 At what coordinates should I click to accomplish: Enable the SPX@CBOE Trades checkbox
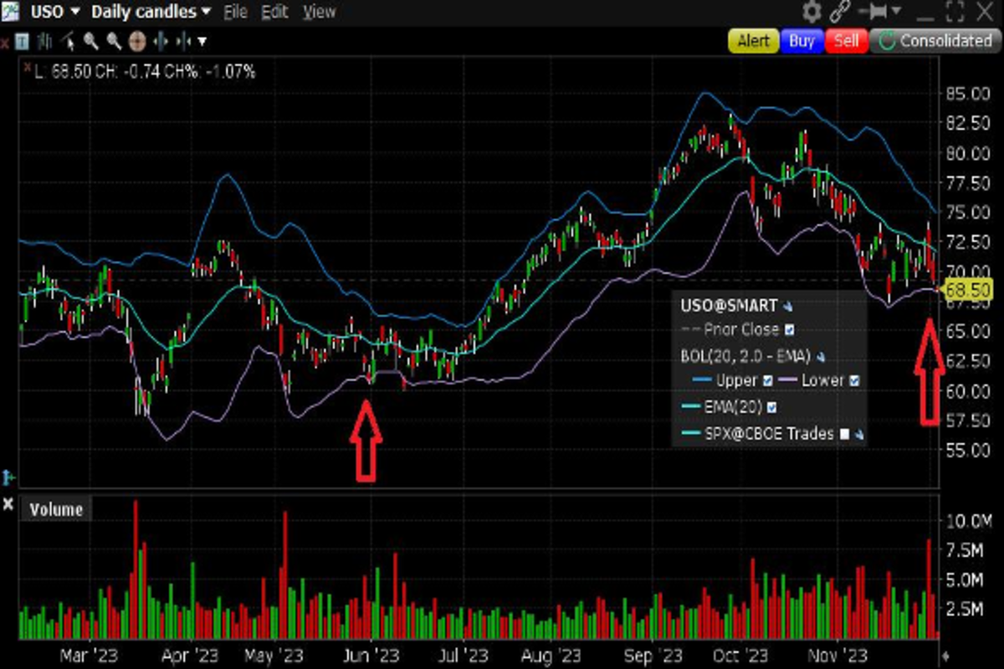point(844,433)
